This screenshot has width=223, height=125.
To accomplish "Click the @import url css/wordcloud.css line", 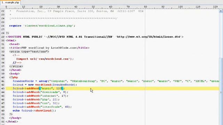I will (45, 59).
